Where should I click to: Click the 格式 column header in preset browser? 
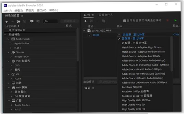(x=69, y=26)
